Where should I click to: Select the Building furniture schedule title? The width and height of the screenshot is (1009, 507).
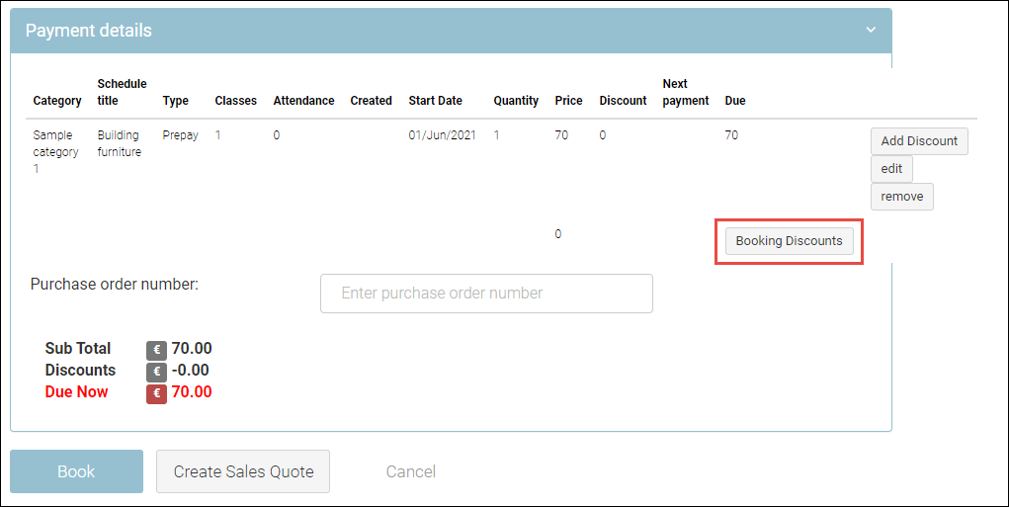pyautogui.click(x=119, y=143)
